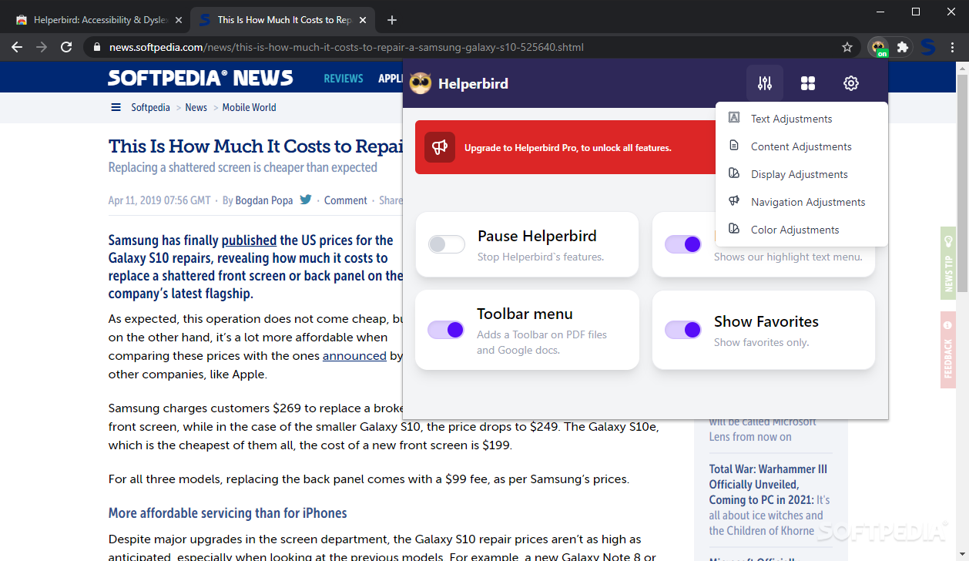Click the address bar URL
Screen dimensions: 969x561
[x=347, y=47]
